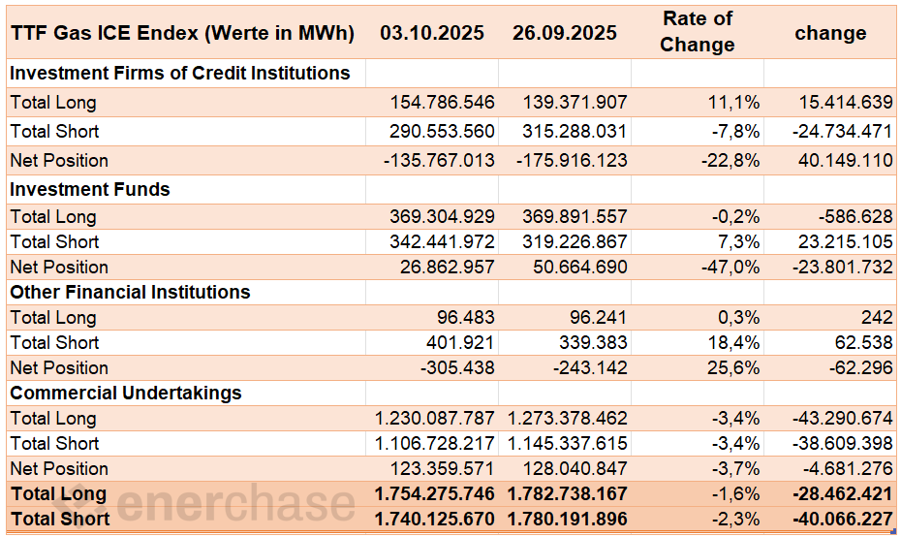This screenshot has height=537, width=901.
Task: Click the value 139.371.907
Action: click(x=575, y=103)
